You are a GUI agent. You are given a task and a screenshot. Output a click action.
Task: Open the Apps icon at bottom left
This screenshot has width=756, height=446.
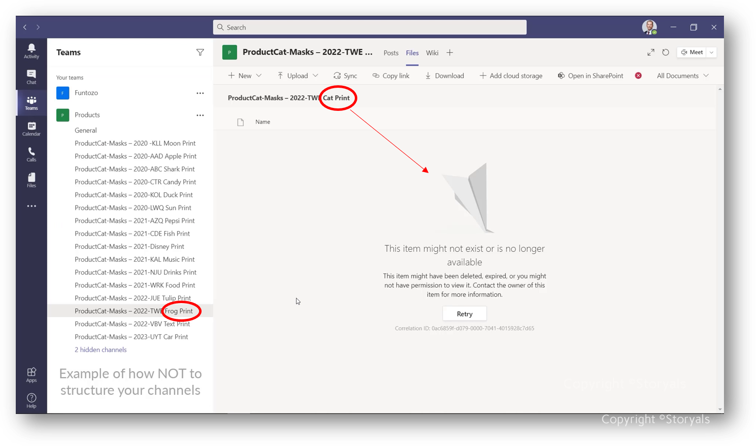click(31, 375)
